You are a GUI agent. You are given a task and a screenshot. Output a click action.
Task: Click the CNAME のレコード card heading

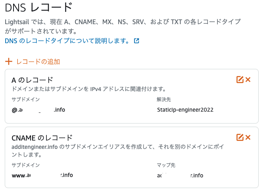(x=42, y=138)
